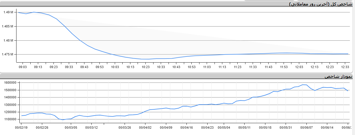The image size is (355, 135).
Task: Click the 00/05/04 date axis label
Action: pos(224,127)
